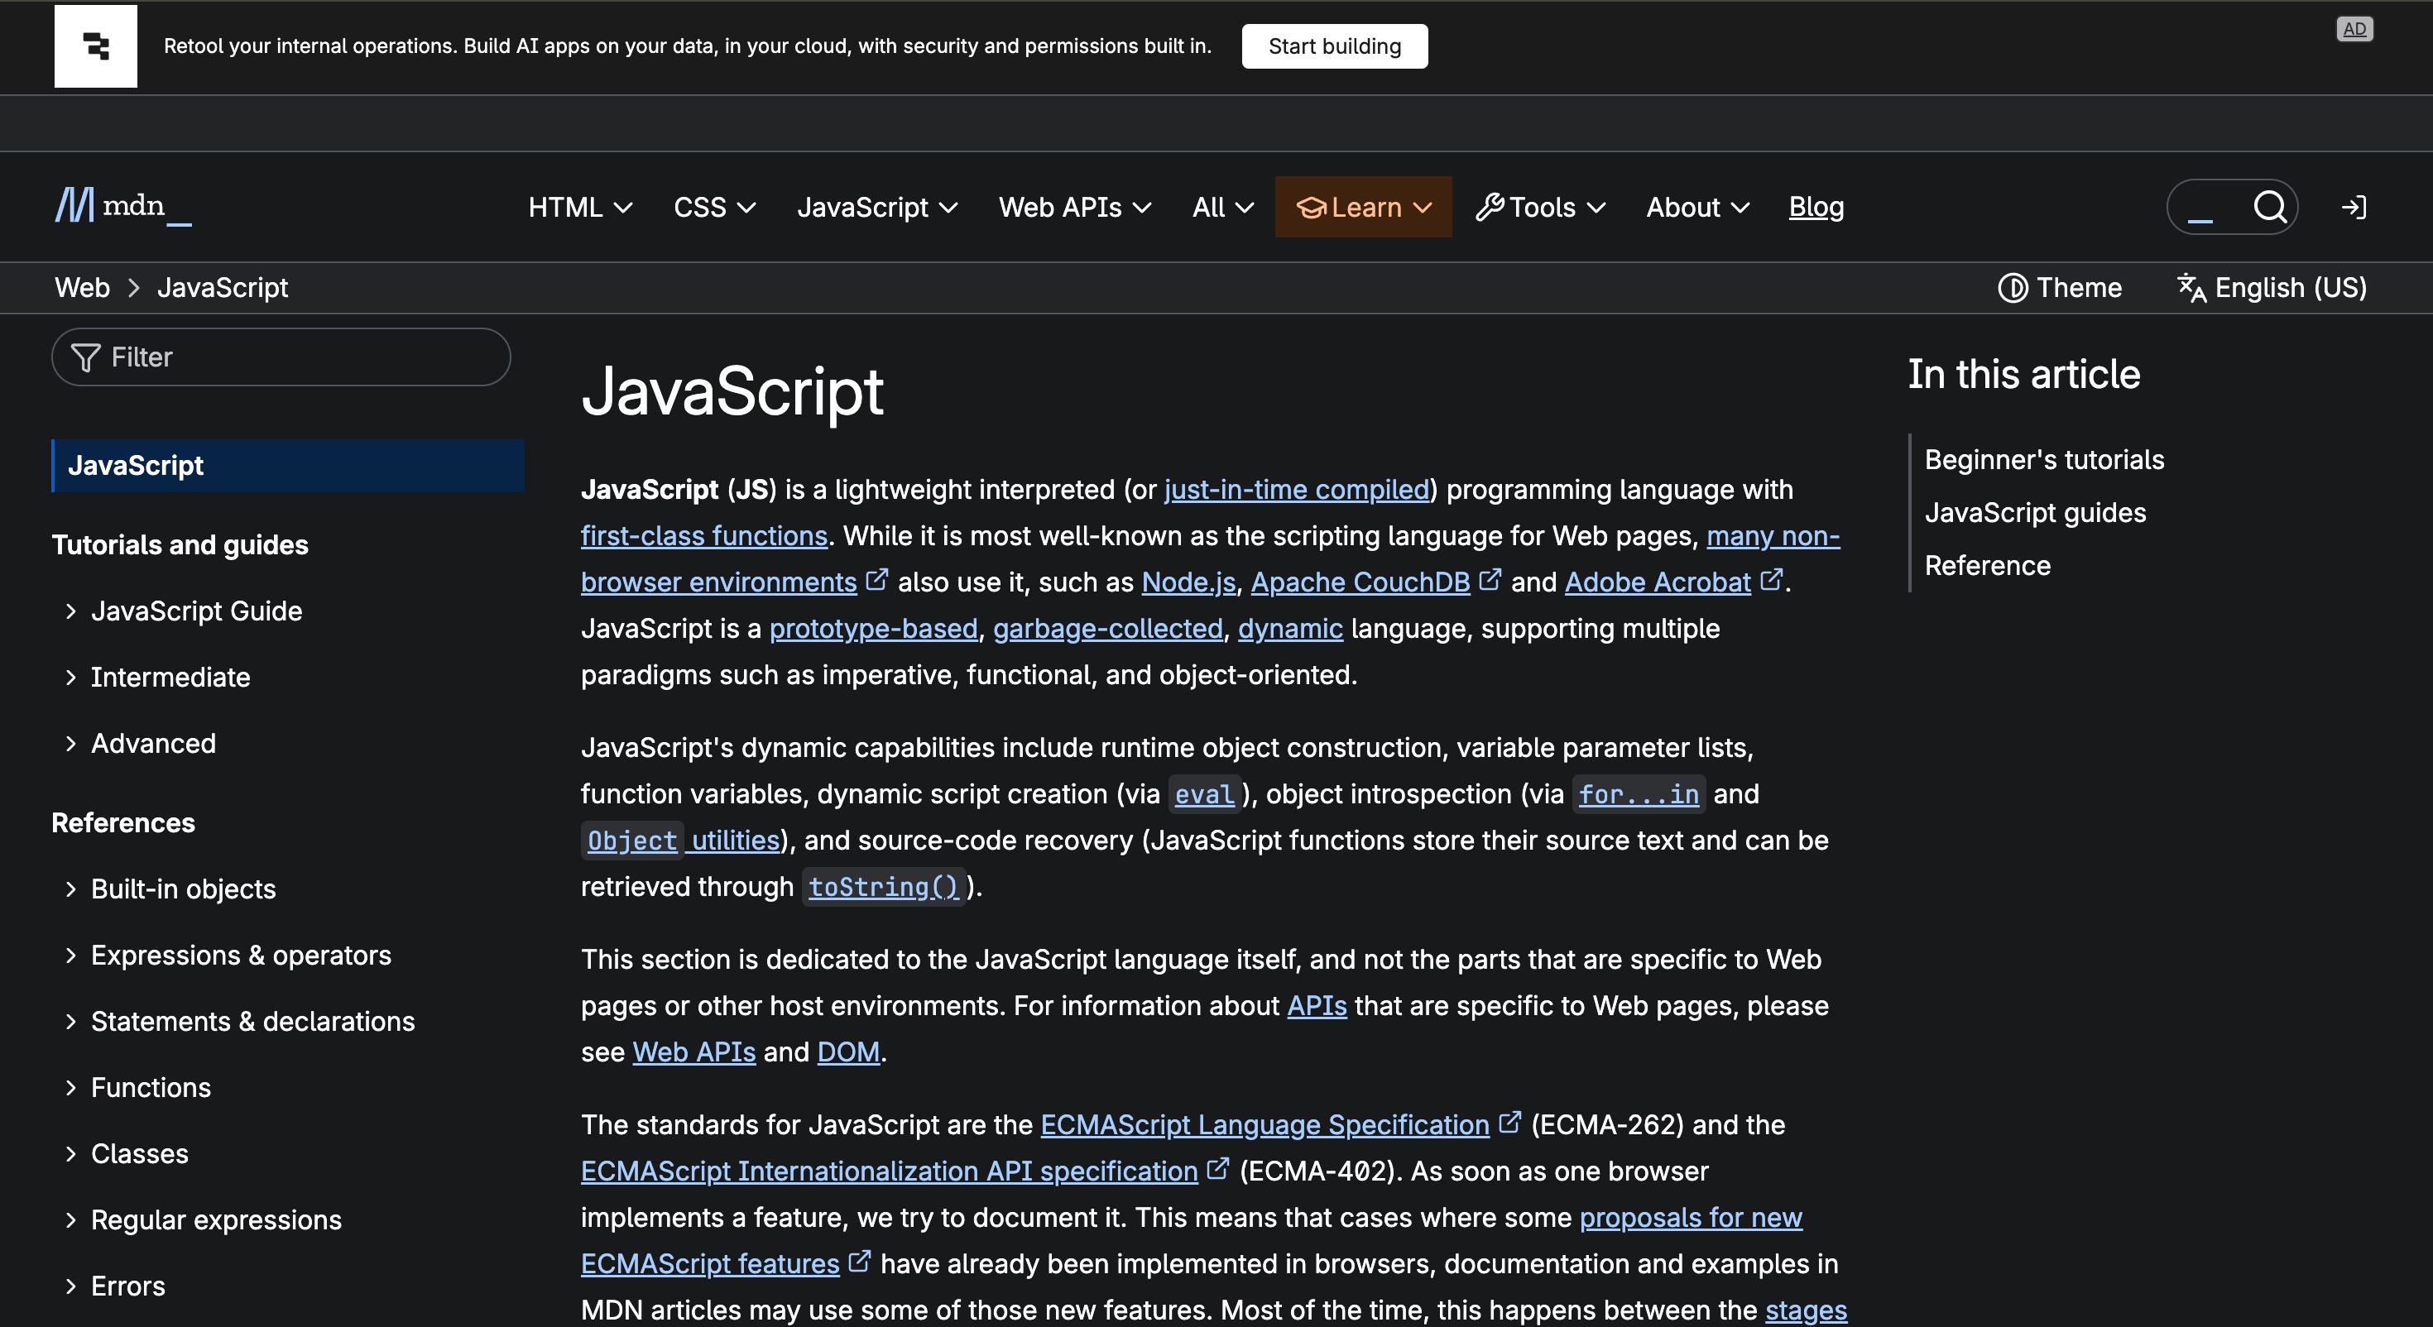Expand the JavaScript Guide sidebar section
The image size is (2433, 1327).
(x=71, y=611)
